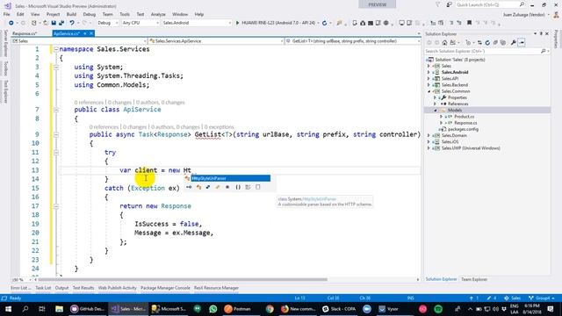Switch to the Response.cs tab
The image size is (562, 316).
pyautogui.click(x=25, y=33)
